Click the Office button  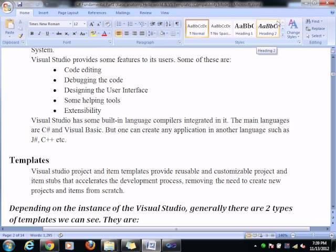[7, 7]
